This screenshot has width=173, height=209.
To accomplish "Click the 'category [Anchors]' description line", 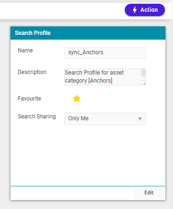I will (88, 81).
